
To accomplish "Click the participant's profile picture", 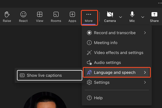I will pyautogui.click(x=45, y=100).
